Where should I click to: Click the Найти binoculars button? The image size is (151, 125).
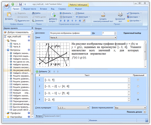pos(36,13)
